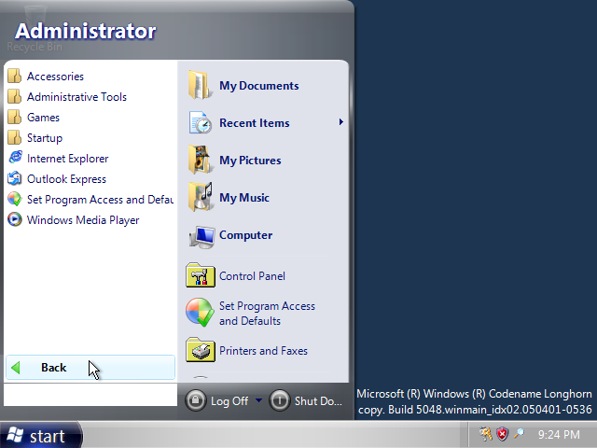The image size is (597, 448).
Task: Click the start button
Action: 40,435
